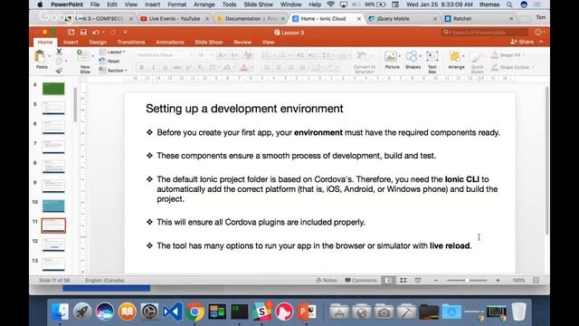This screenshot has width=579, height=326.
Task: Toggle Strikethrough formatting
Action: (177, 67)
